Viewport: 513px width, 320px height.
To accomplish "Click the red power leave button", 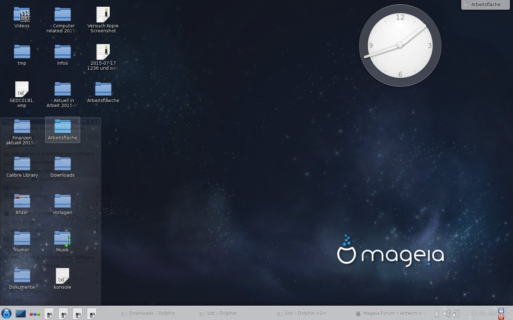I will click(x=501, y=316).
